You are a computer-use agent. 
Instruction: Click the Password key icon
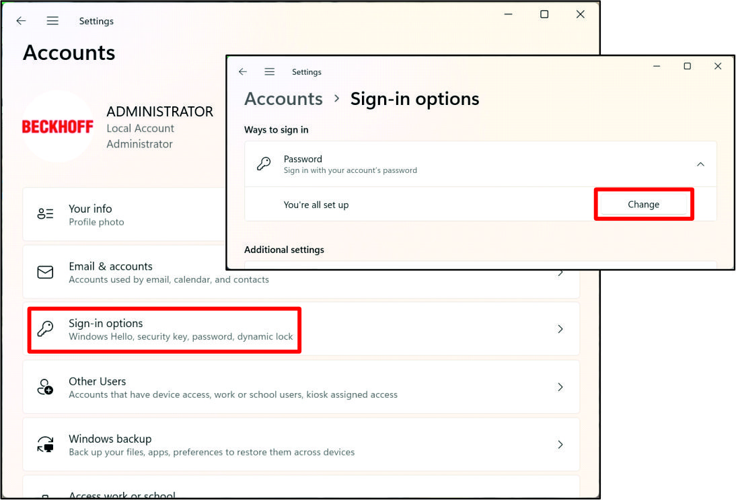(264, 164)
